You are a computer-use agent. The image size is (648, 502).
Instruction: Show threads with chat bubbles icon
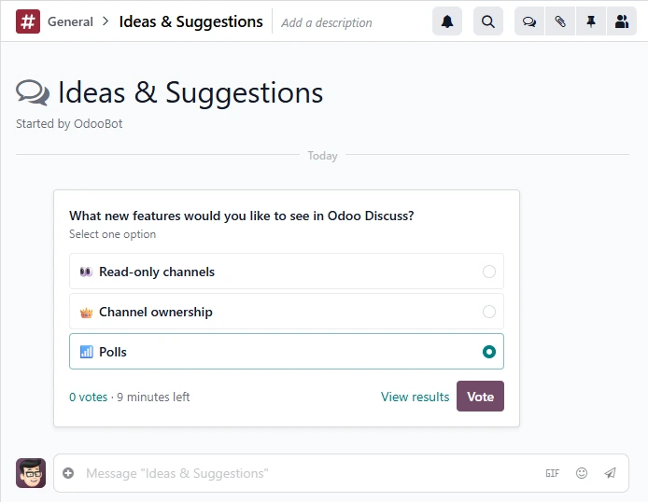click(x=529, y=21)
